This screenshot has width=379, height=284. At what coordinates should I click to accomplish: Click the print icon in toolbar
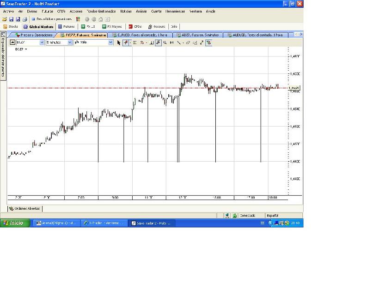click(x=24, y=19)
